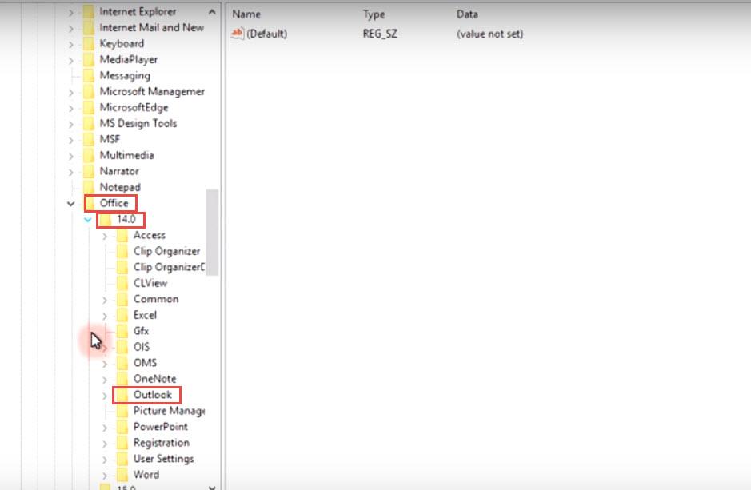Expand the MS Design Tools key
Viewport: 751px width, 490px height.
pos(71,124)
